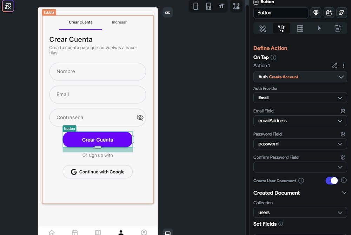Image resolution: width=351 pixels, height=235 pixels.
Task: Open the Animations play tab icon
Action: (319, 28)
